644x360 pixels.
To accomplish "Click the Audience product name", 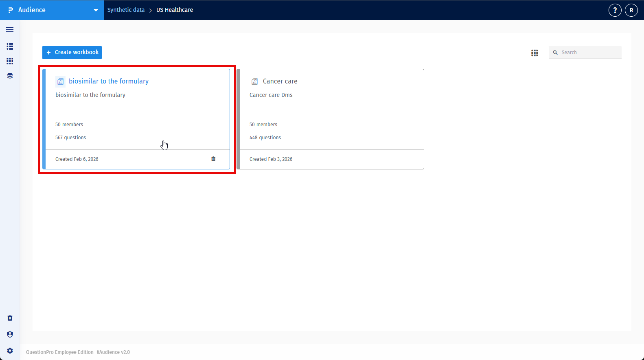I will coord(32,10).
